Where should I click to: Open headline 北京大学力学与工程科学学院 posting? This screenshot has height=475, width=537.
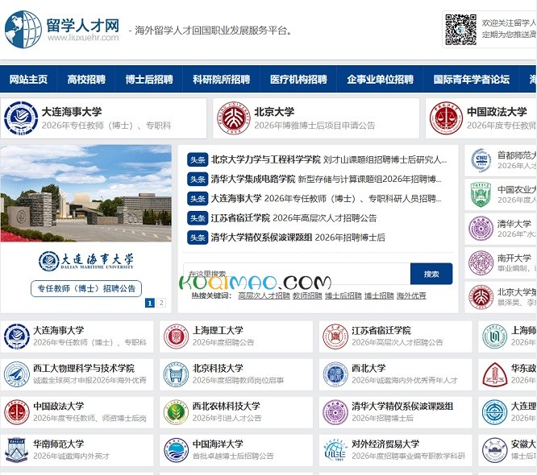coord(329,159)
